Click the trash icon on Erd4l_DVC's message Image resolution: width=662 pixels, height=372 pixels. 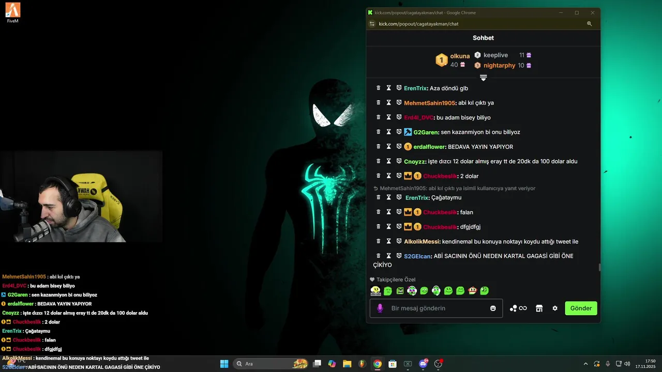point(378,117)
